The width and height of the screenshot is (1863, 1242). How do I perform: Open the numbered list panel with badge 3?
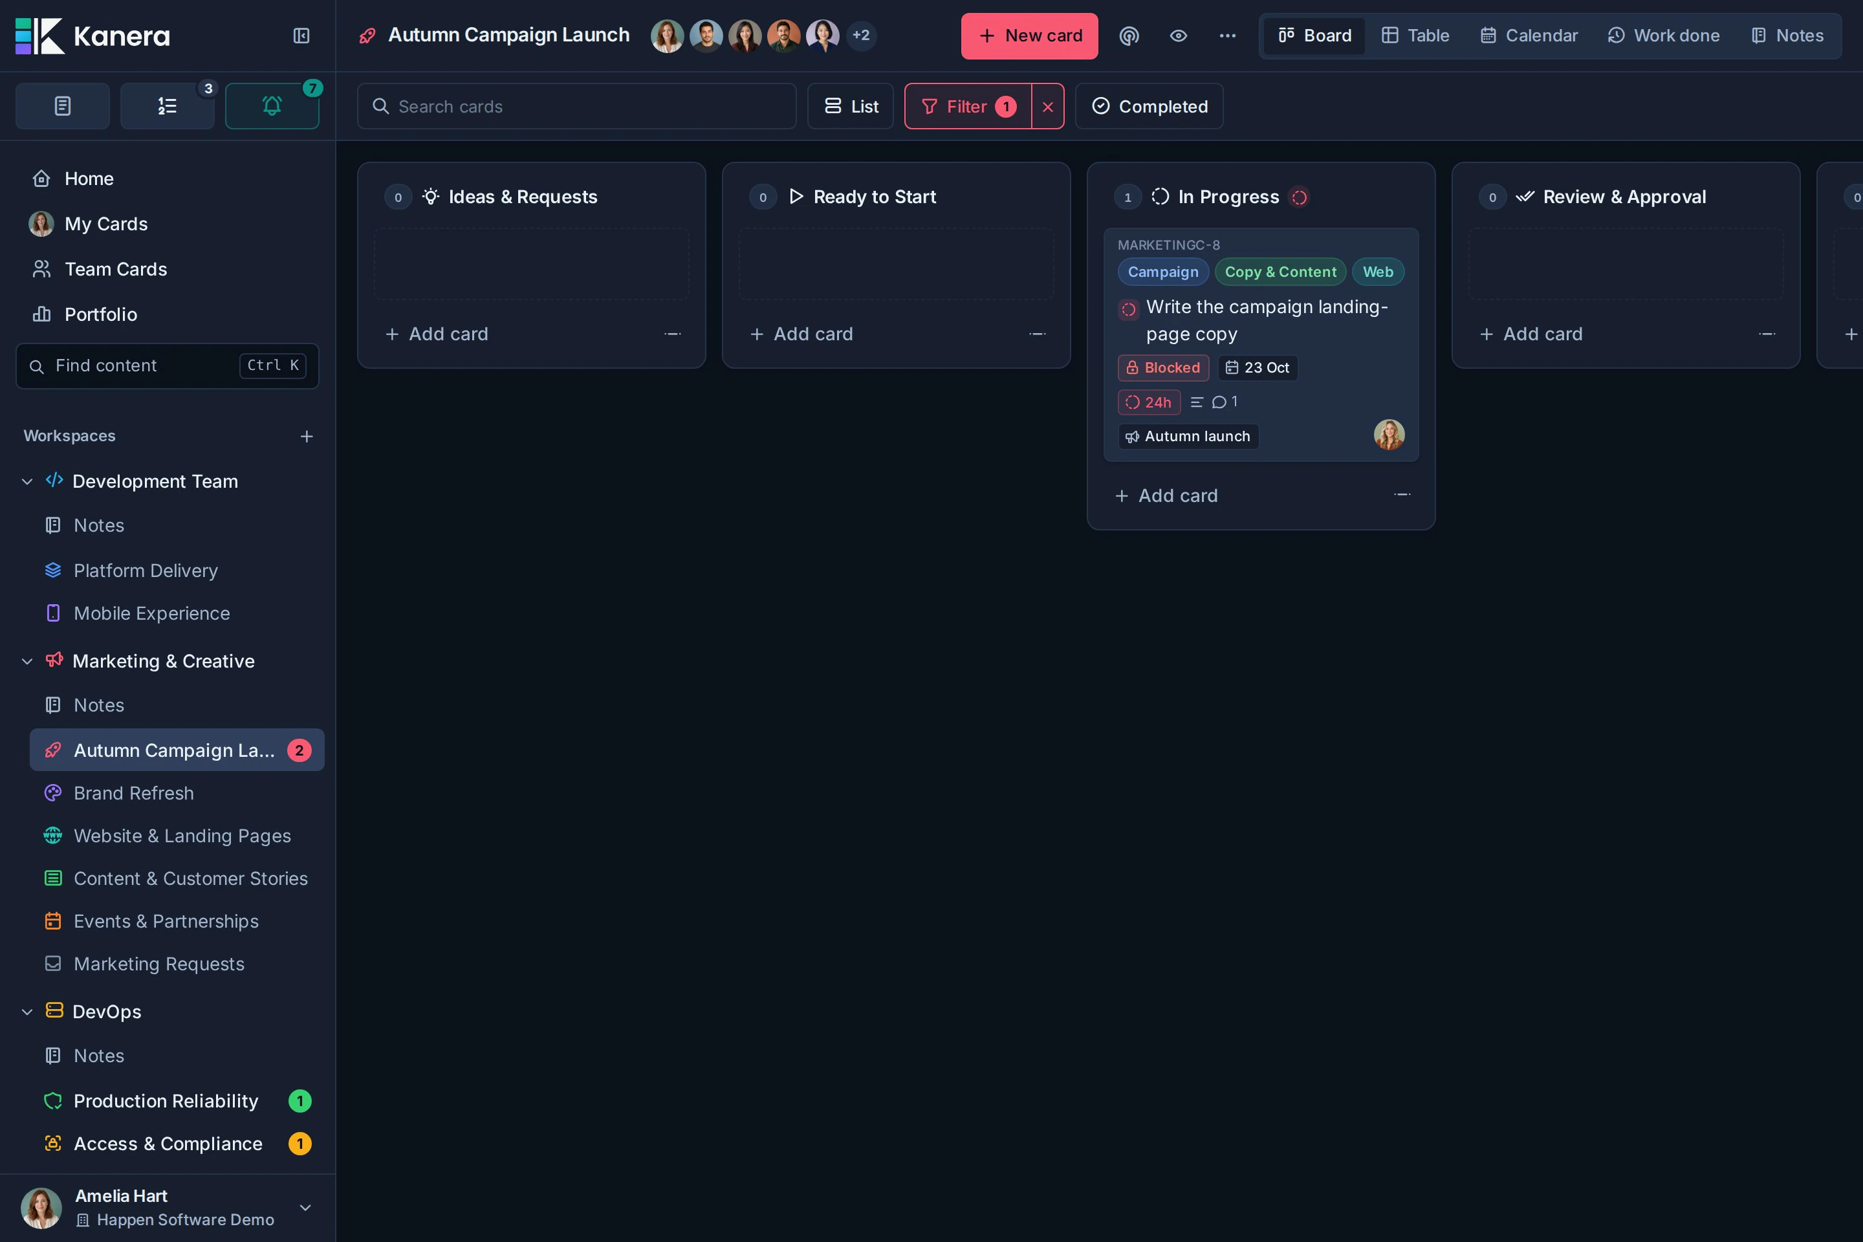coord(167,106)
